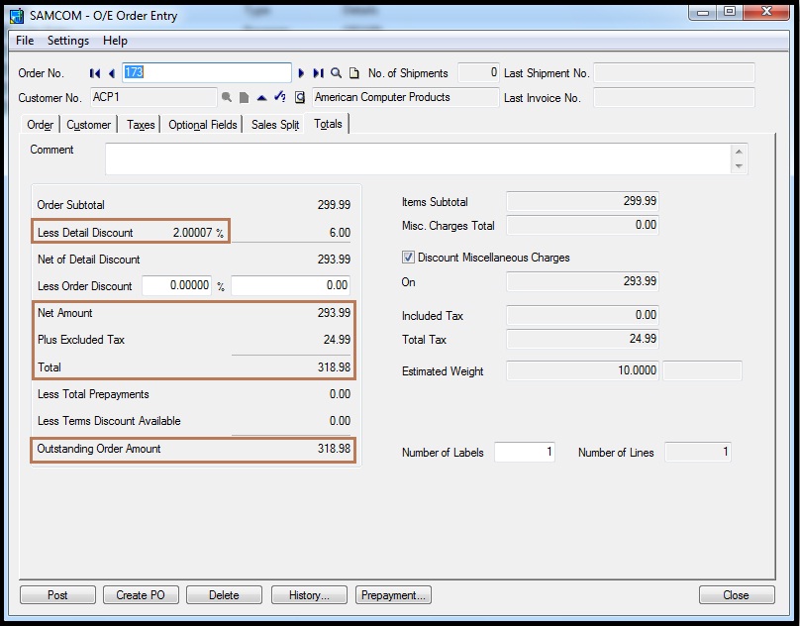
Task: Click the Comment scroll down arrow
Action: pyautogui.click(x=739, y=166)
